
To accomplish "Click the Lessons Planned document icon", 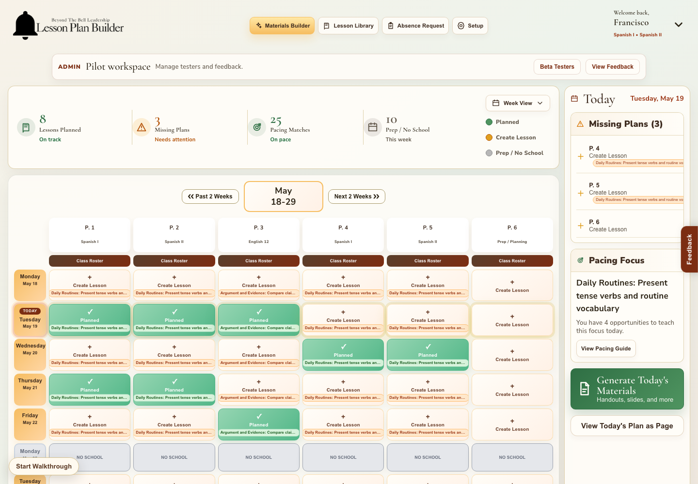I will click(26, 127).
